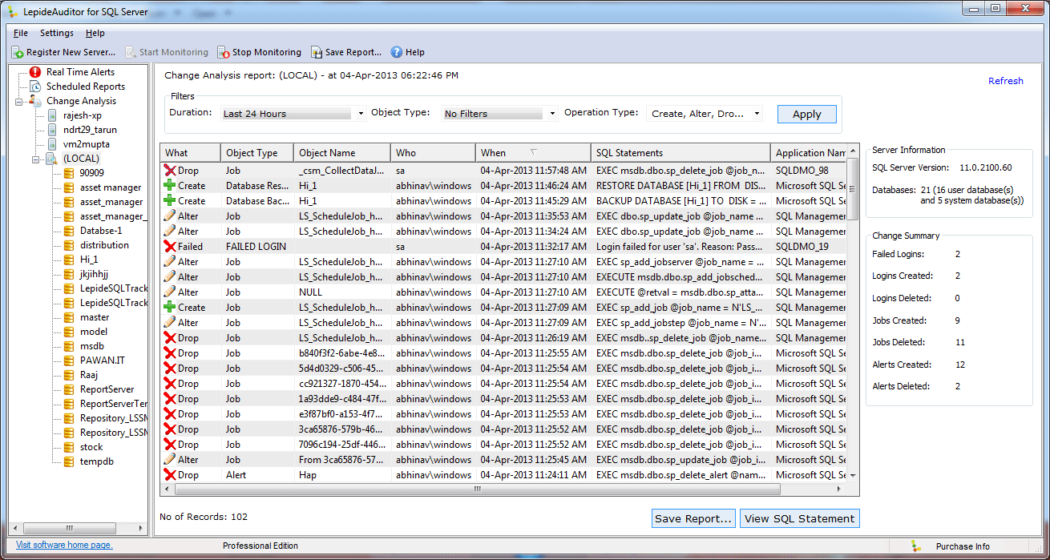Click the server icon beside ndrt29_tarun
Screen dimensions: 1050x560
[52, 130]
